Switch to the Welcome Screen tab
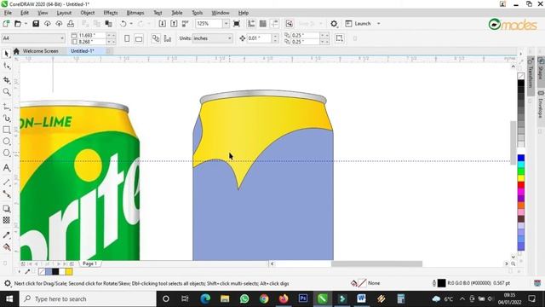The width and height of the screenshot is (545, 307). pos(40,51)
